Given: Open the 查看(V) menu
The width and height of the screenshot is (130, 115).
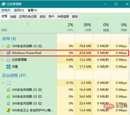Looking at the screenshot, I should click(32, 10).
